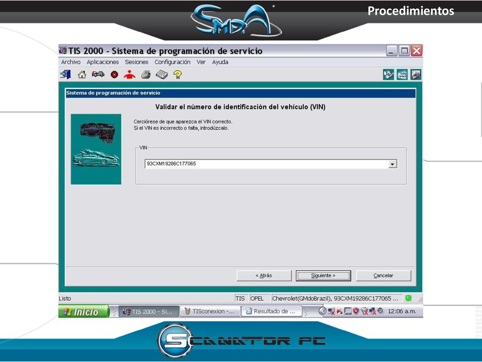Screen dimensions: 482x362
Task: Click the TIS status bar cell
Action: (x=241, y=298)
